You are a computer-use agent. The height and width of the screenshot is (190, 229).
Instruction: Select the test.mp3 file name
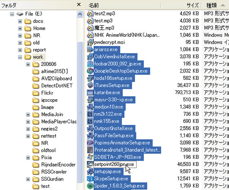point(103,21)
